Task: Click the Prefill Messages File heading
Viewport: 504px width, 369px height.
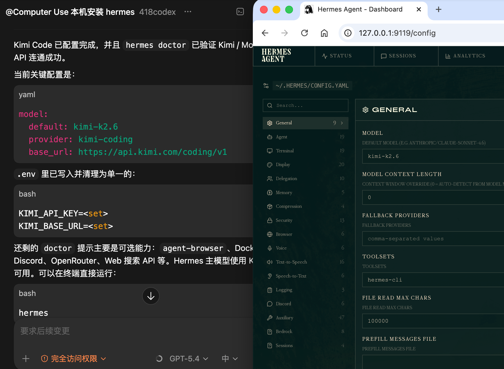Action: tap(399, 339)
